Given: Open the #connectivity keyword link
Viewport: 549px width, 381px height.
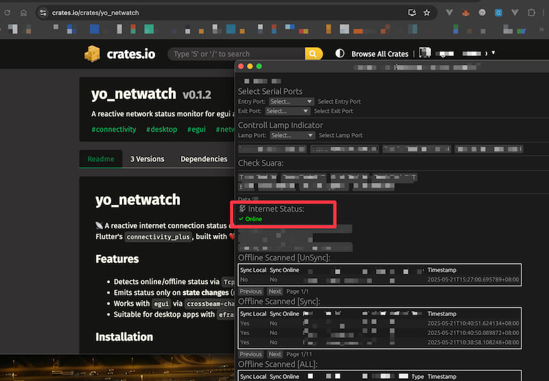Looking at the screenshot, I should pos(114,130).
